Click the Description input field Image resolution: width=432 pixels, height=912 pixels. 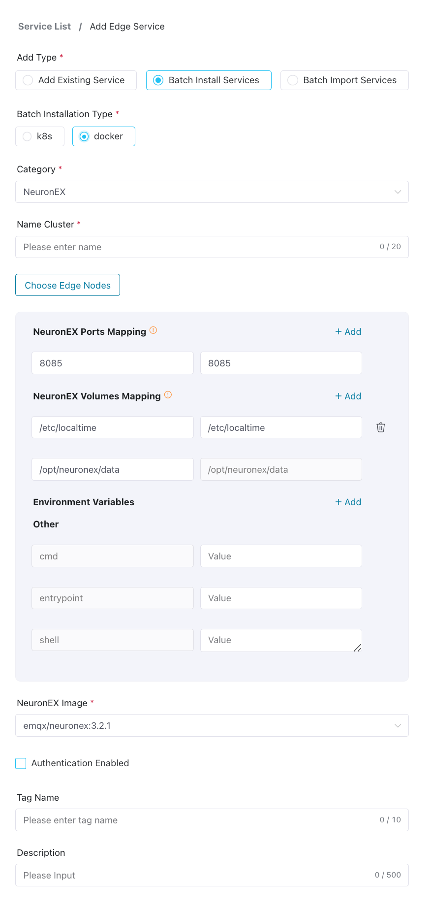pyautogui.click(x=197, y=876)
